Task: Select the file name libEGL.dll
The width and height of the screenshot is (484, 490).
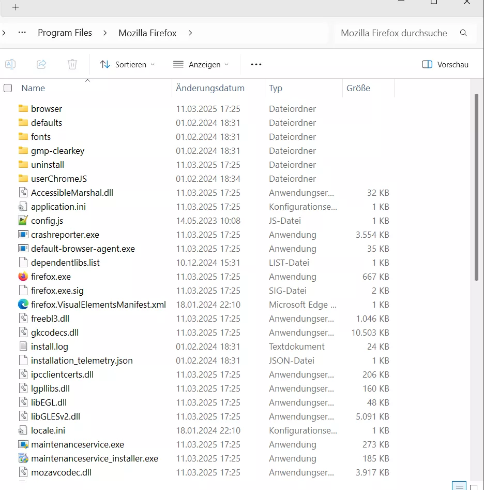Action: point(49,402)
